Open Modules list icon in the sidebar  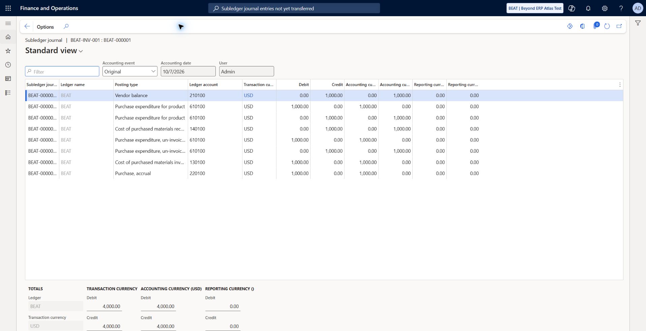tap(8, 93)
